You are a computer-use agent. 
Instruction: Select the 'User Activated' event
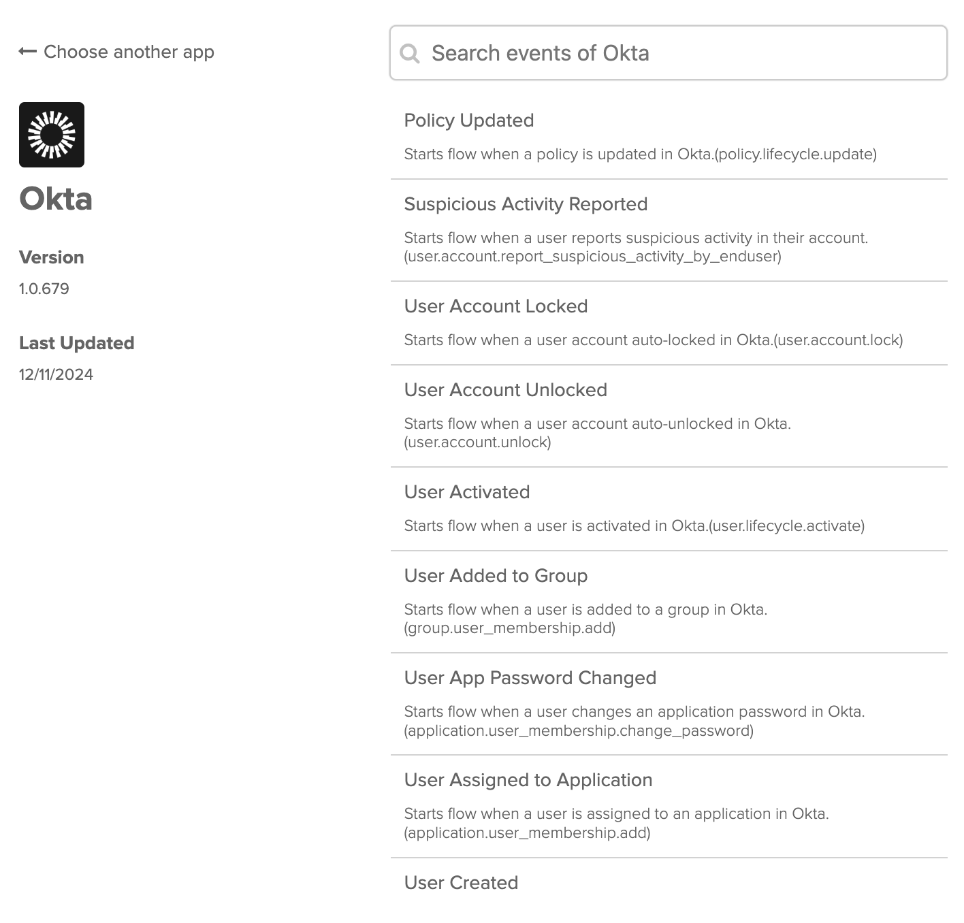pos(467,492)
